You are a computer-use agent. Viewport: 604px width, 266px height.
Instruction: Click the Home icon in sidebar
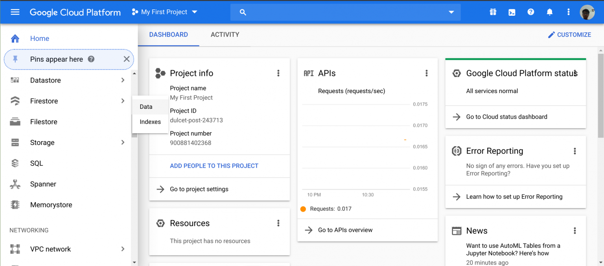(15, 38)
